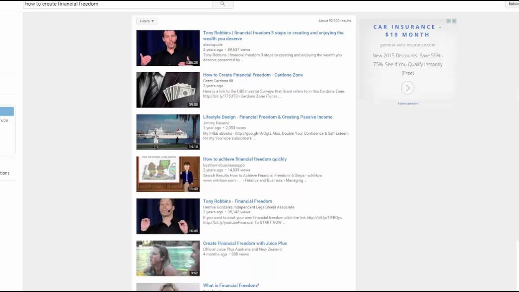Screen dimensions: 519x292
Task: Open besthomebusinessoppo channel link
Action: tap(224, 165)
